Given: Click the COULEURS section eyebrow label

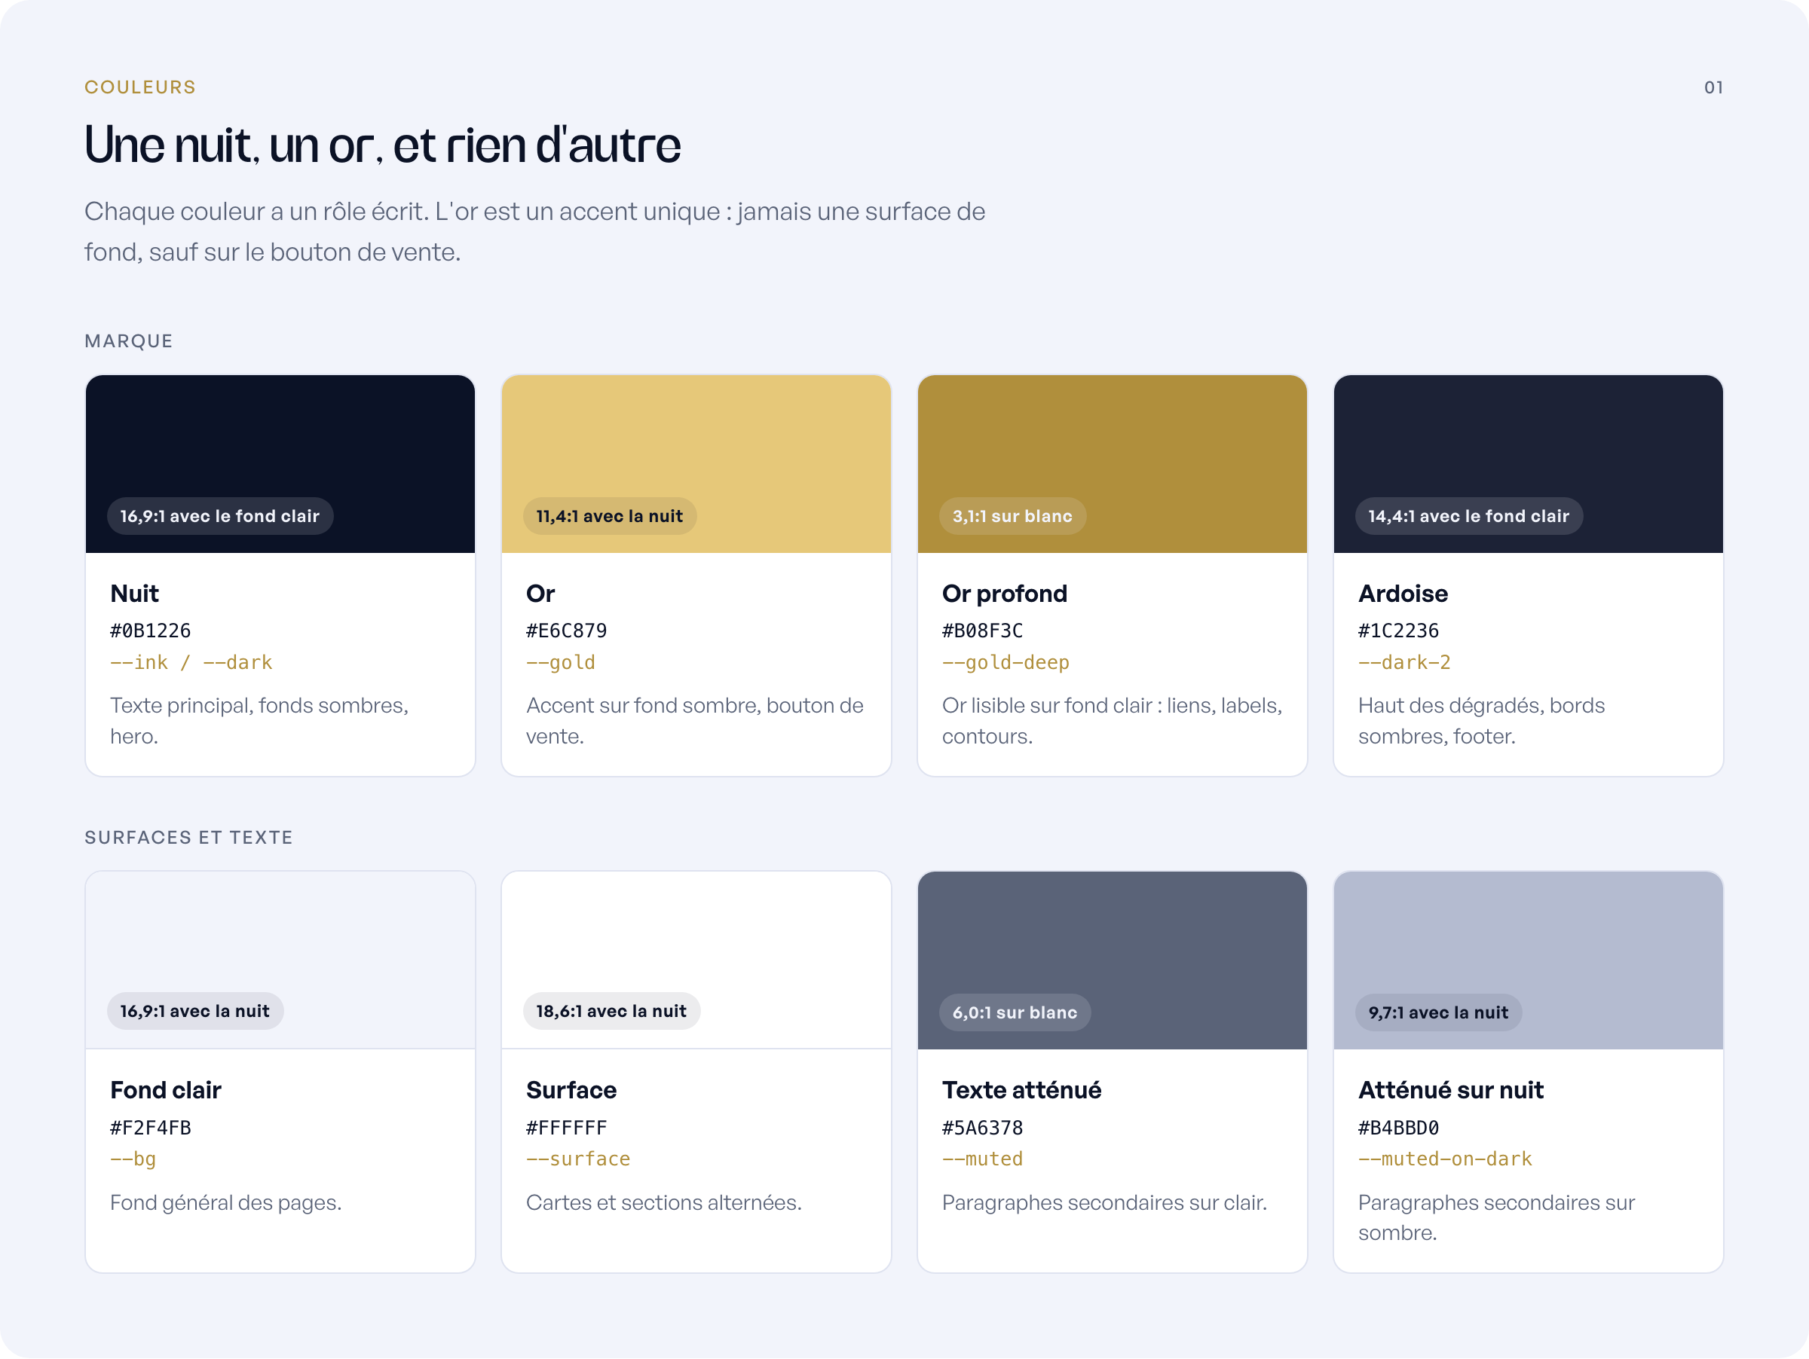Looking at the screenshot, I should tap(140, 87).
